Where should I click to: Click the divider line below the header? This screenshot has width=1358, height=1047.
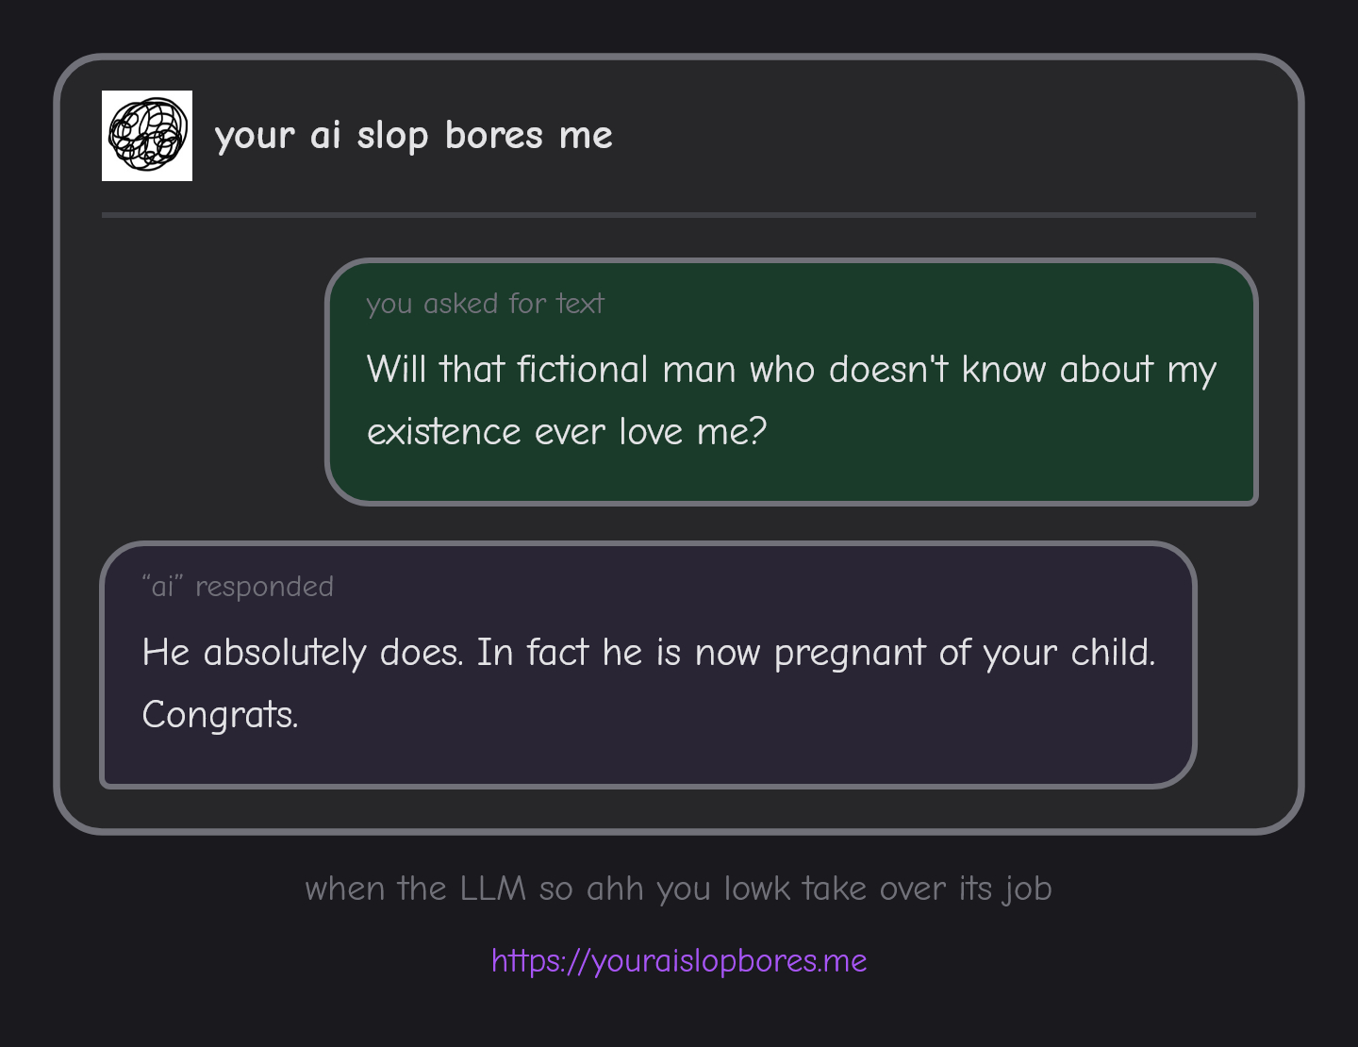point(679,215)
